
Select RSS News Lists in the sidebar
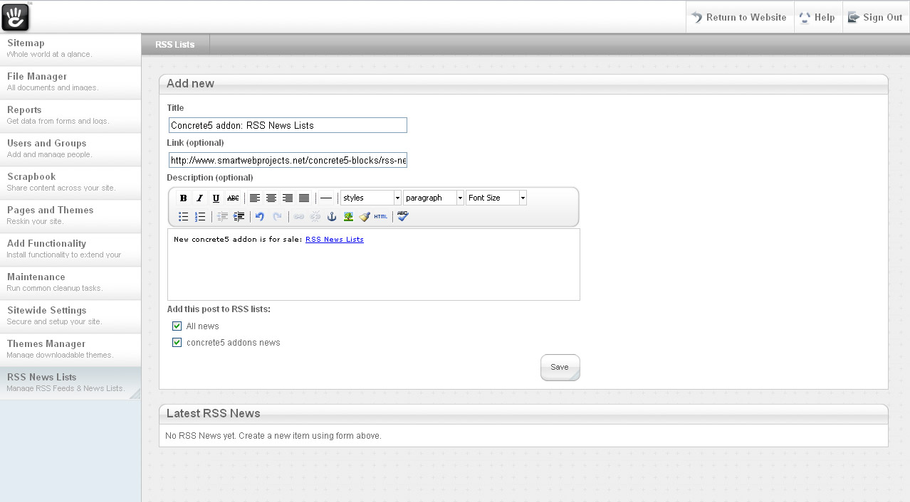70,383
